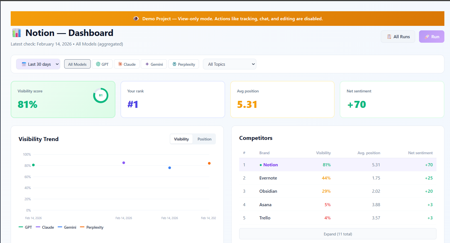Click the green GPT data point
The image size is (450, 243).
pyautogui.click(x=33, y=165)
